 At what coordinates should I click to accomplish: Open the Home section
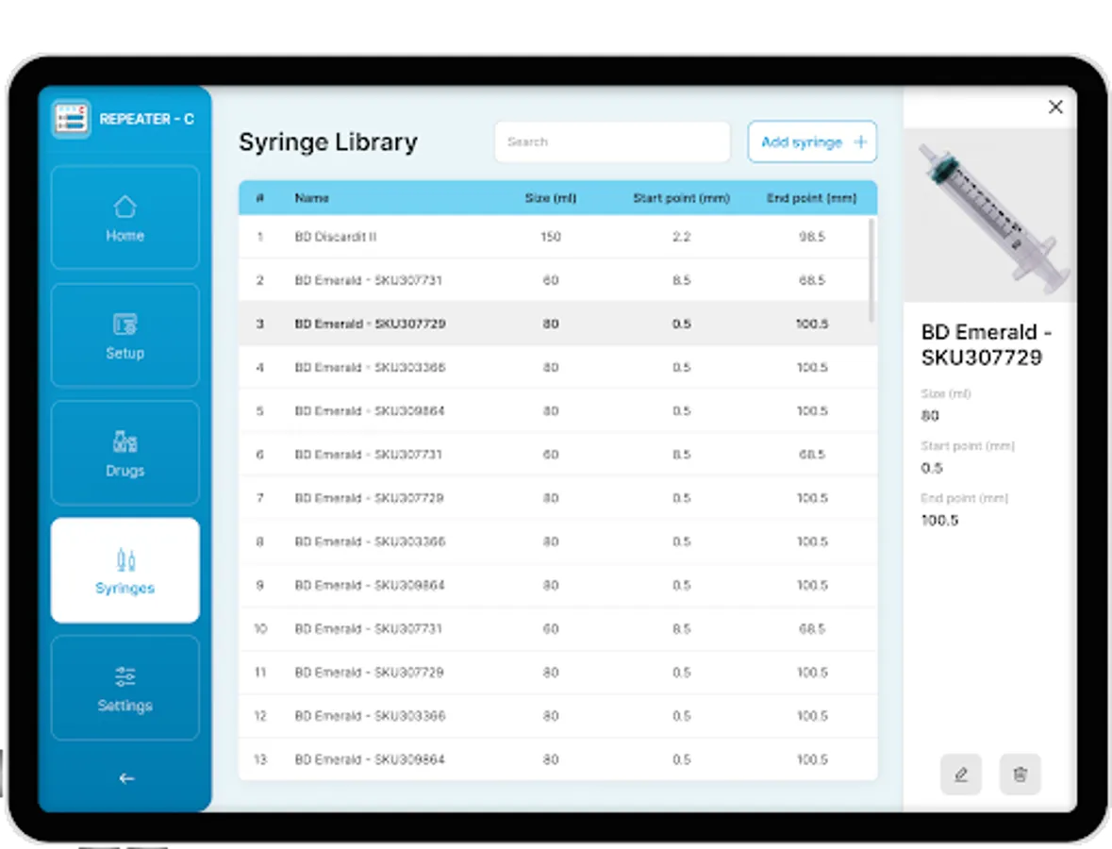(124, 218)
